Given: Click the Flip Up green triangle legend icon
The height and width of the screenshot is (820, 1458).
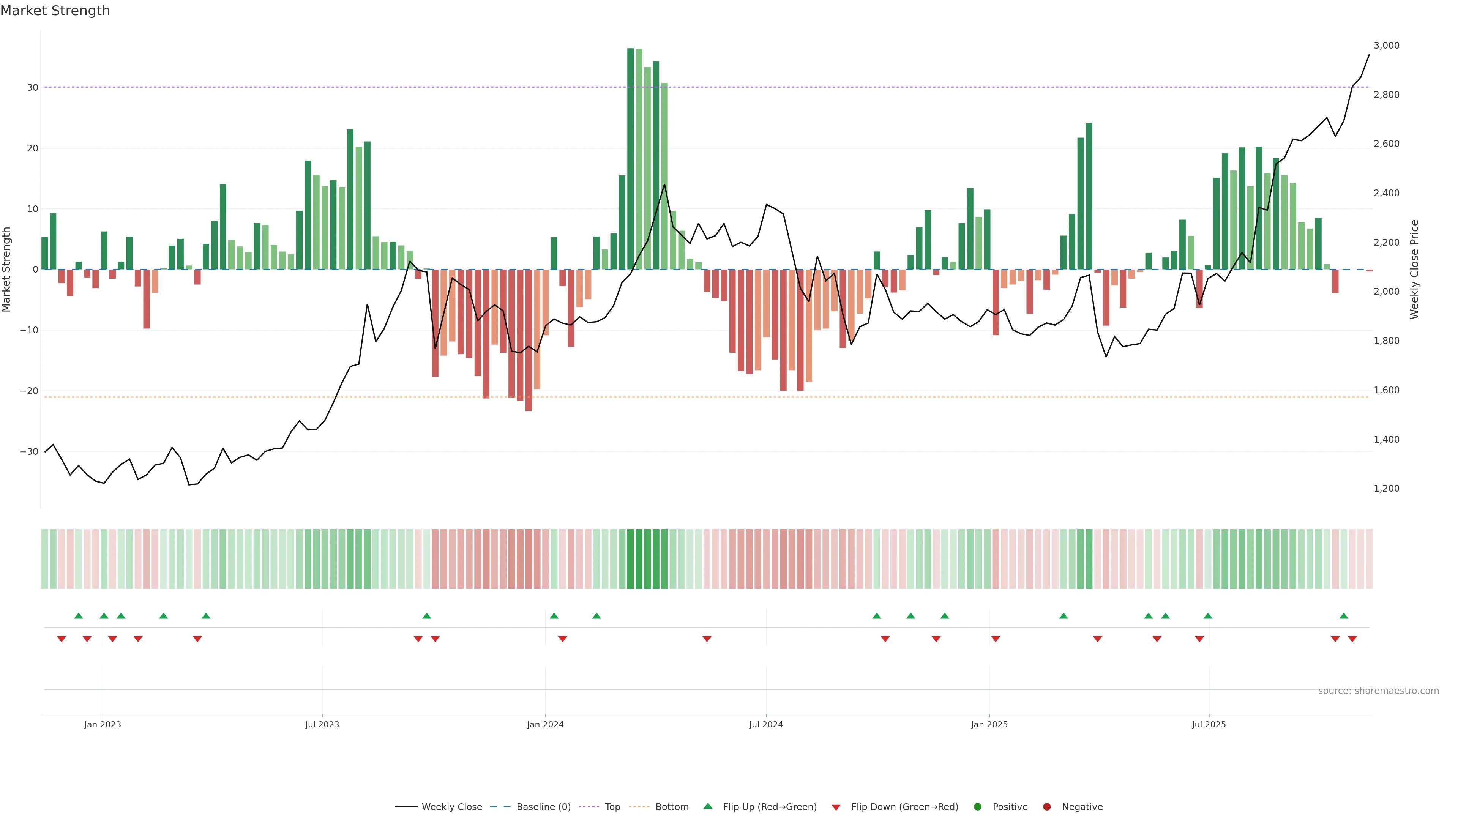Looking at the screenshot, I should point(707,806).
